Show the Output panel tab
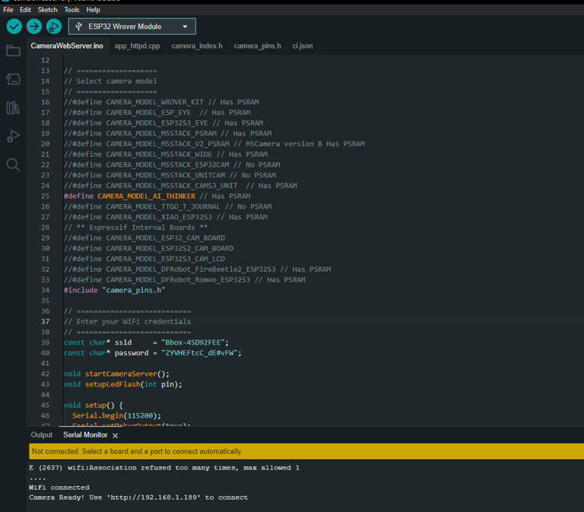This screenshot has height=512, width=584. point(42,435)
